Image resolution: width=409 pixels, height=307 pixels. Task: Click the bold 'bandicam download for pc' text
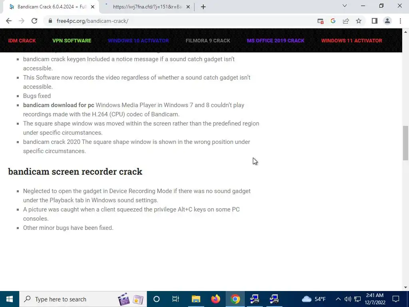click(x=58, y=105)
